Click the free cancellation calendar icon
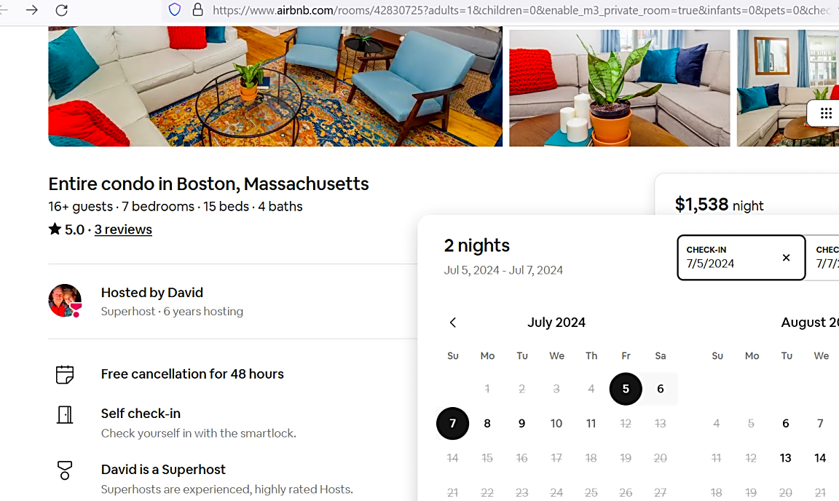This screenshot has width=839, height=501. (x=65, y=374)
